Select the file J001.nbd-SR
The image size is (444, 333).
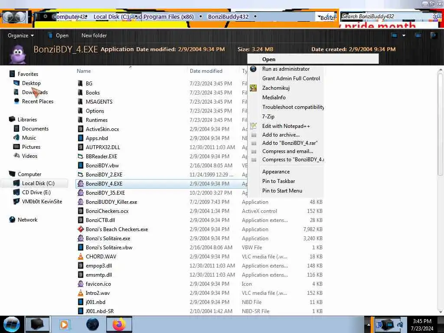coord(100,311)
